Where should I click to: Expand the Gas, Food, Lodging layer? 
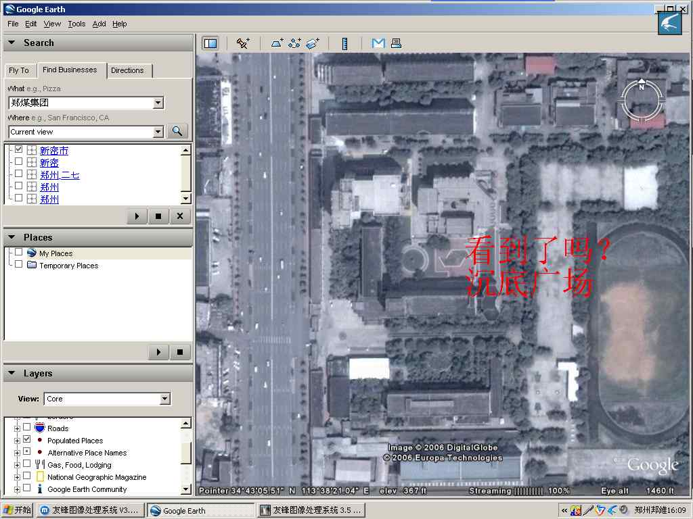[x=17, y=465]
